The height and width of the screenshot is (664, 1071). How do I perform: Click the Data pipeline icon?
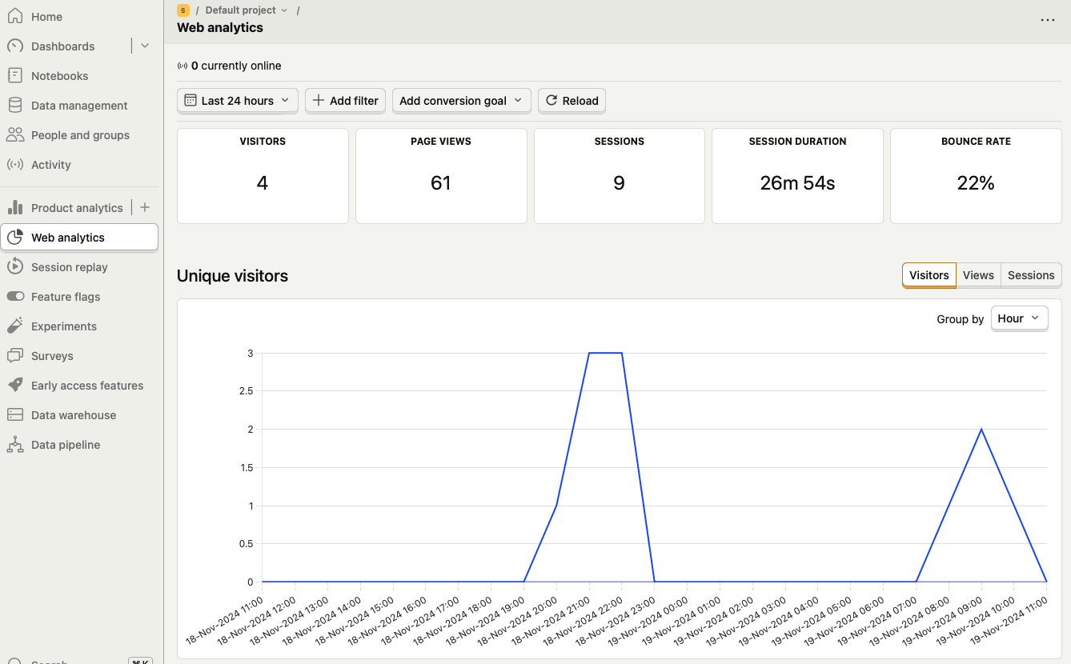coord(15,445)
